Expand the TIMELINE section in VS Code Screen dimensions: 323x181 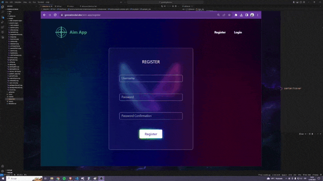point(10,173)
